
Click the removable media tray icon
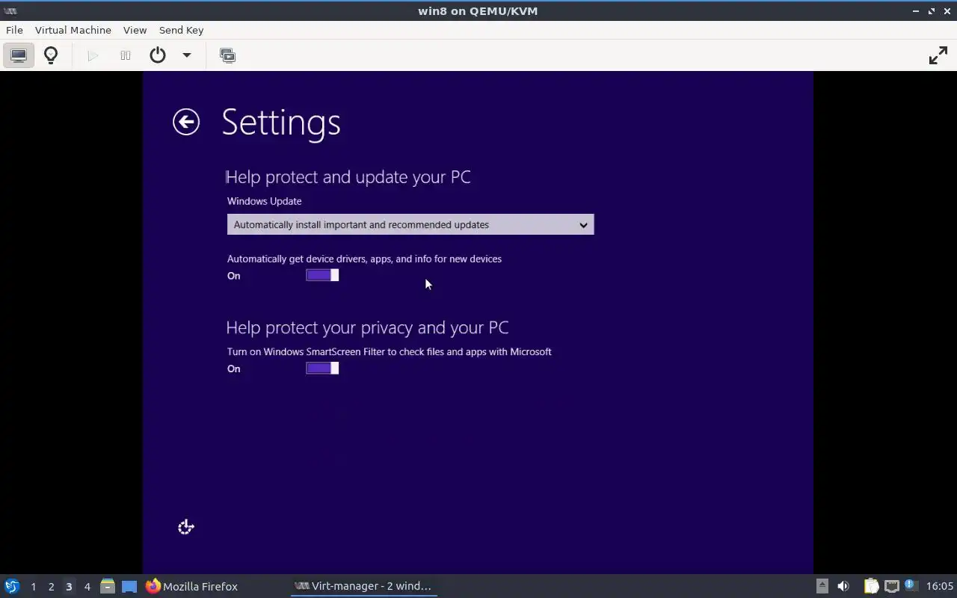822,586
